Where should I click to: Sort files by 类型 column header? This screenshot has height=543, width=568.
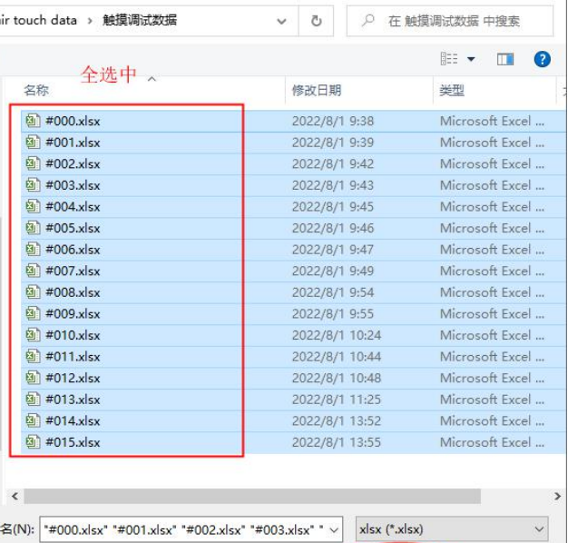[451, 90]
